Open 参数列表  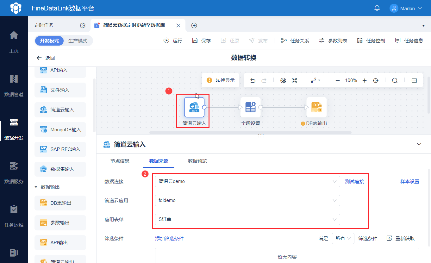pos(333,41)
